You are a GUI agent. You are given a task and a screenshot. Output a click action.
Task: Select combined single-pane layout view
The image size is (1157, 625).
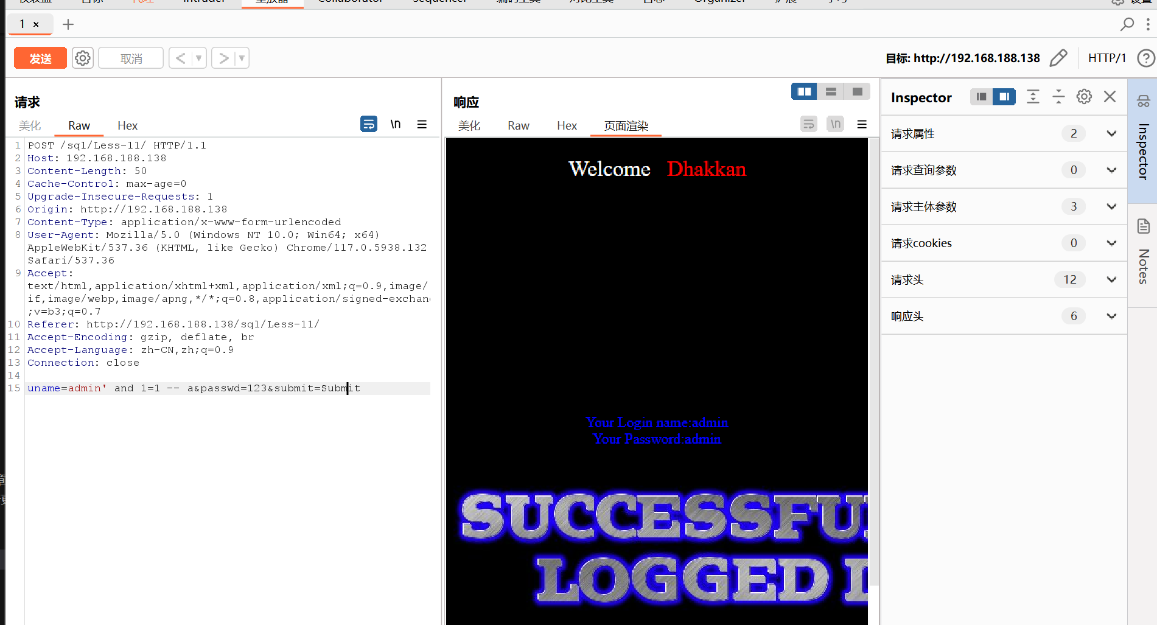tap(858, 91)
